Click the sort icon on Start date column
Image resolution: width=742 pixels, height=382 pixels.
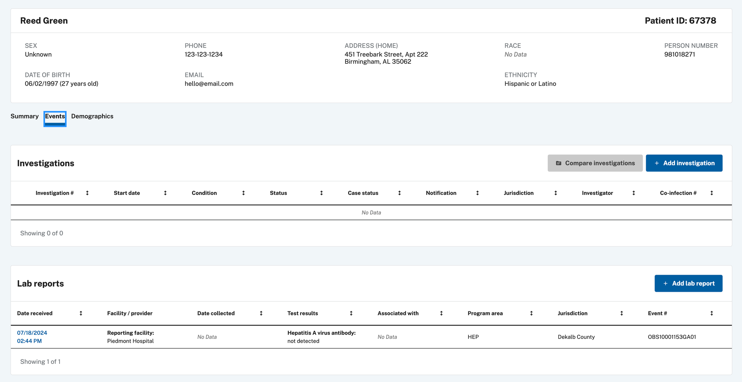(x=165, y=193)
